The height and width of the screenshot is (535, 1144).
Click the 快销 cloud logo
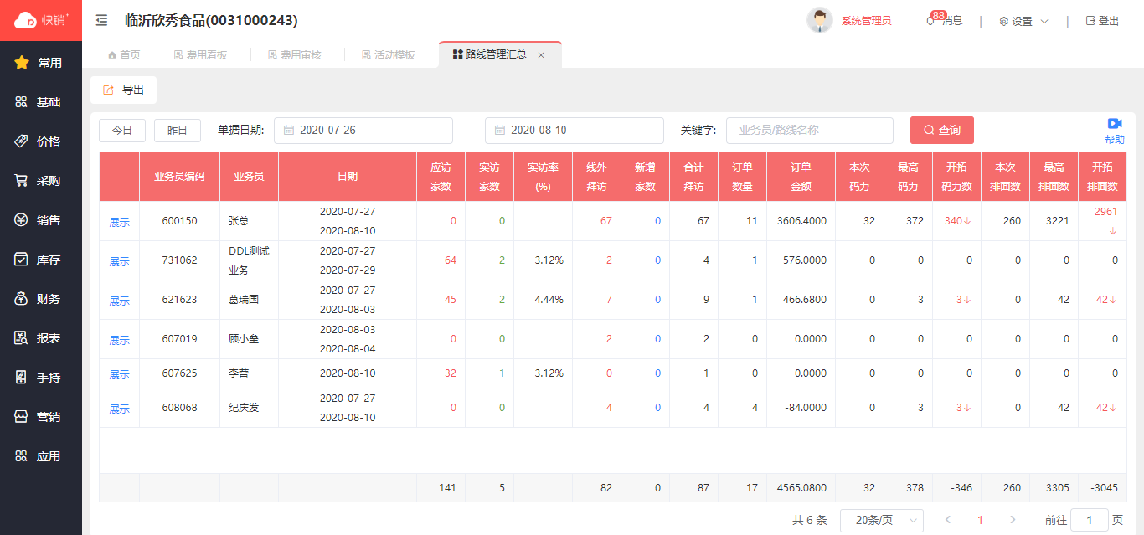(41, 20)
